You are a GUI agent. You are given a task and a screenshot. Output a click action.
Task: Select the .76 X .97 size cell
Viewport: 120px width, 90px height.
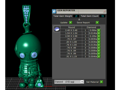coord(71,39)
